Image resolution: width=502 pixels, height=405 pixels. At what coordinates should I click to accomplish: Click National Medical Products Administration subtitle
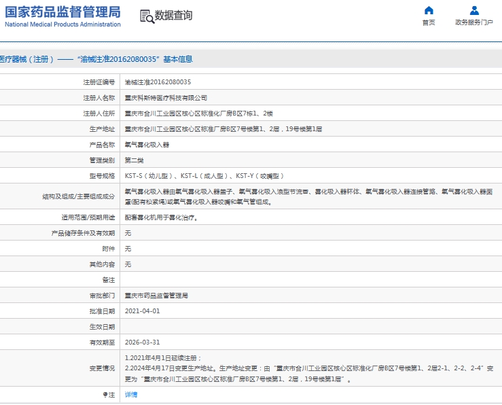[x=62, y=24]
